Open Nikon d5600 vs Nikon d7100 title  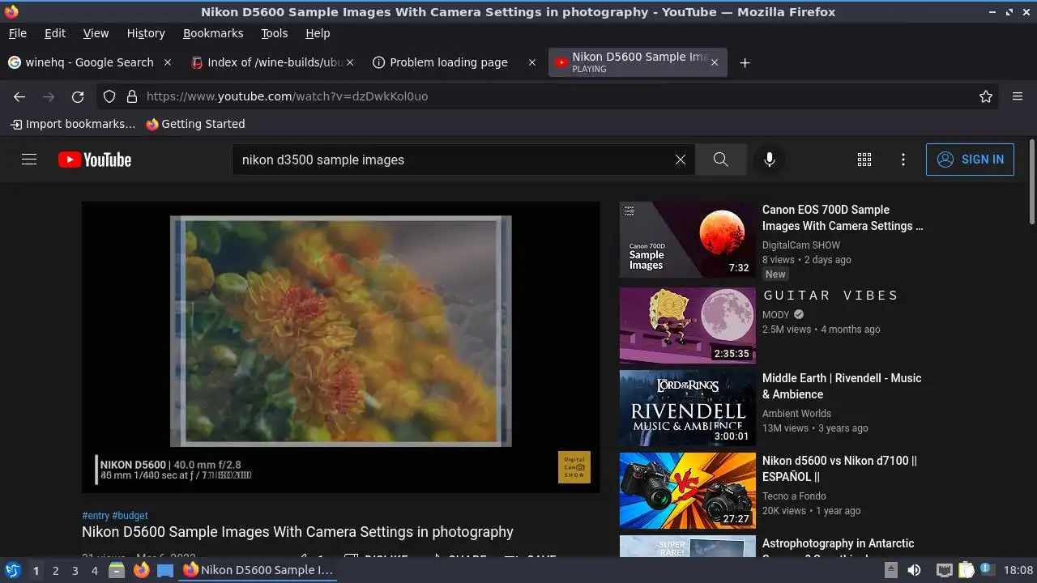pyautogui.click(x=839, y=469)
